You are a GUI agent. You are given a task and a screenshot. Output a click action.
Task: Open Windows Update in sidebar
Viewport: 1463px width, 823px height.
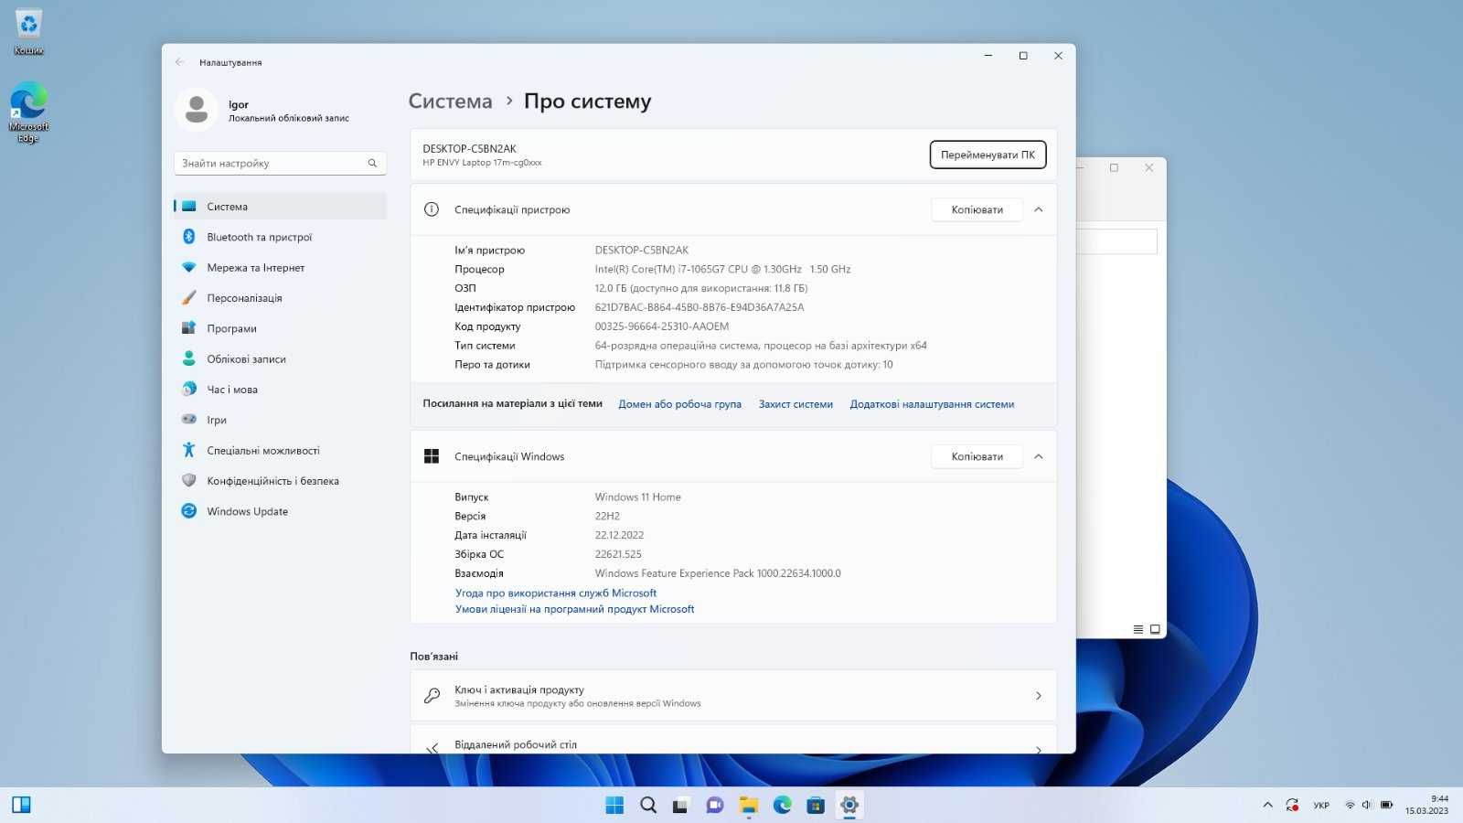280,511
